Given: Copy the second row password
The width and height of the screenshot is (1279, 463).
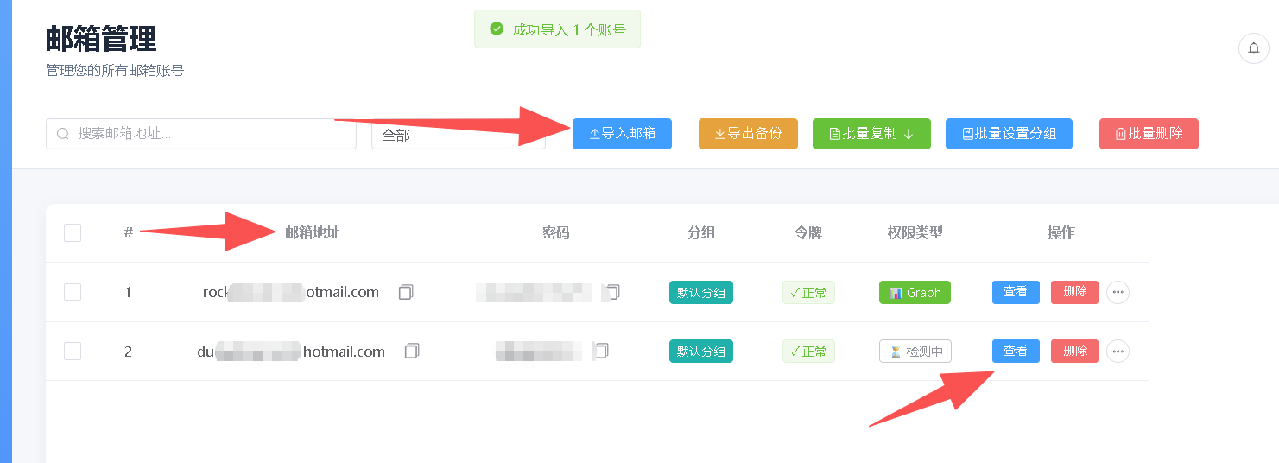Looking at the screenshot, I should pos(602,351).
